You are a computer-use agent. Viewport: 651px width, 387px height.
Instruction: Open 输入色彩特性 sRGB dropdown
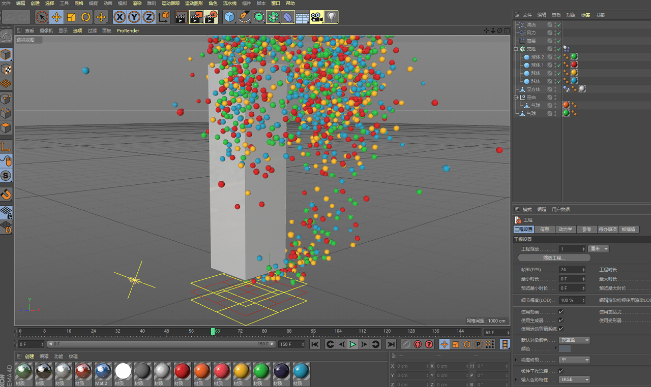[x=575, y=379]
